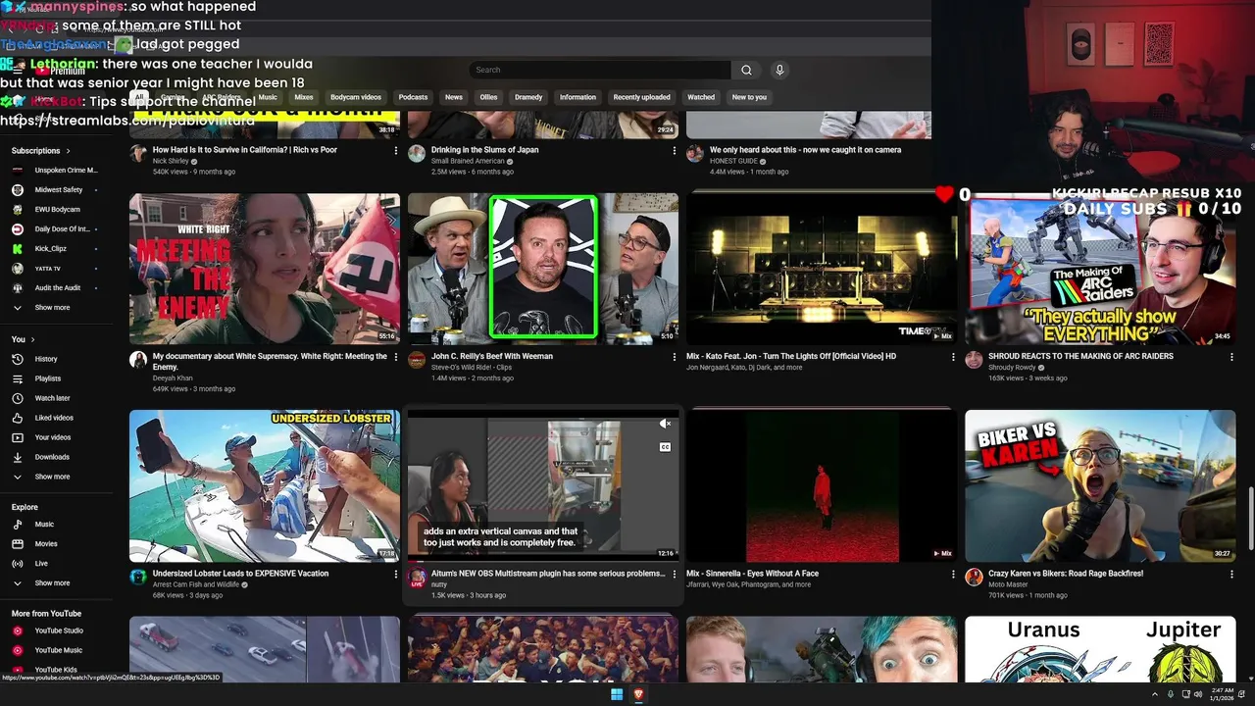Open Music under Explore
Screen dimensions: 1255x706
click(x=44, y=525)
